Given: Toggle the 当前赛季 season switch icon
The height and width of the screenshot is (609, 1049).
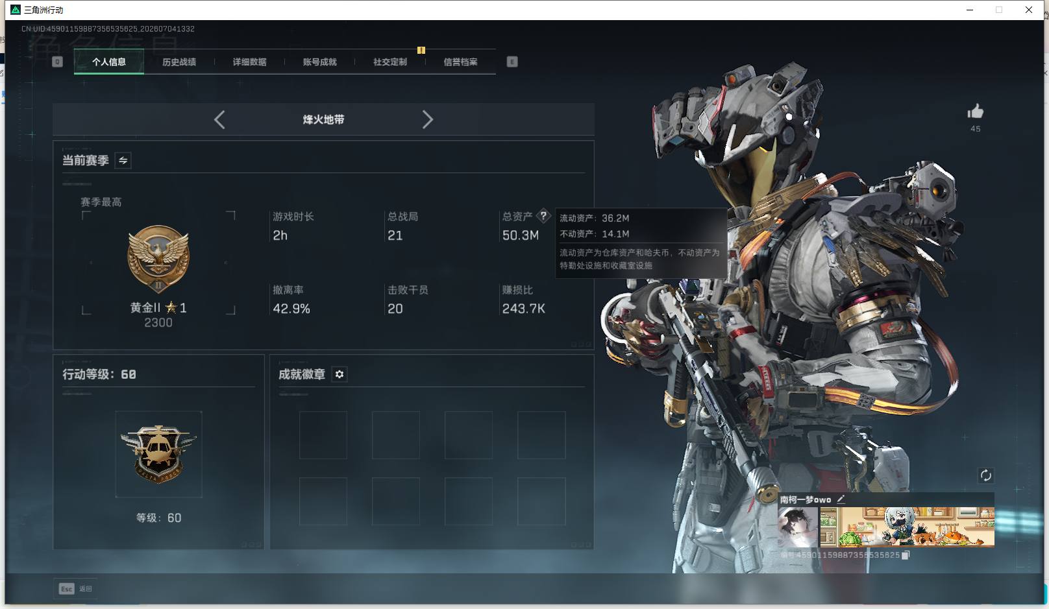Looking at the screenshot, I should point(123,160).
